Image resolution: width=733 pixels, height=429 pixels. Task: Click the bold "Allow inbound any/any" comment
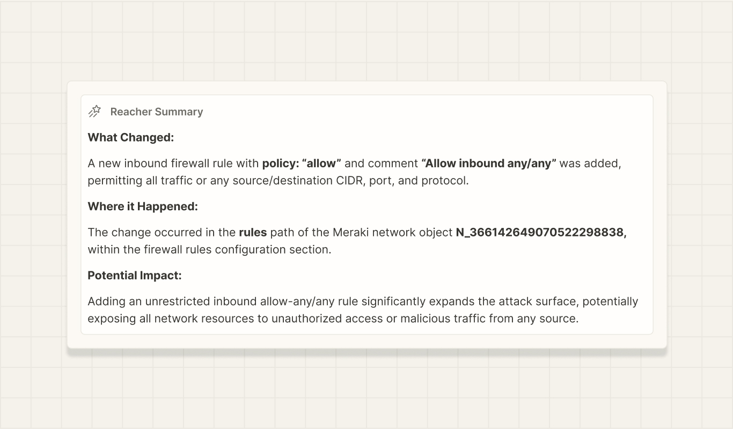click(489, 163)
